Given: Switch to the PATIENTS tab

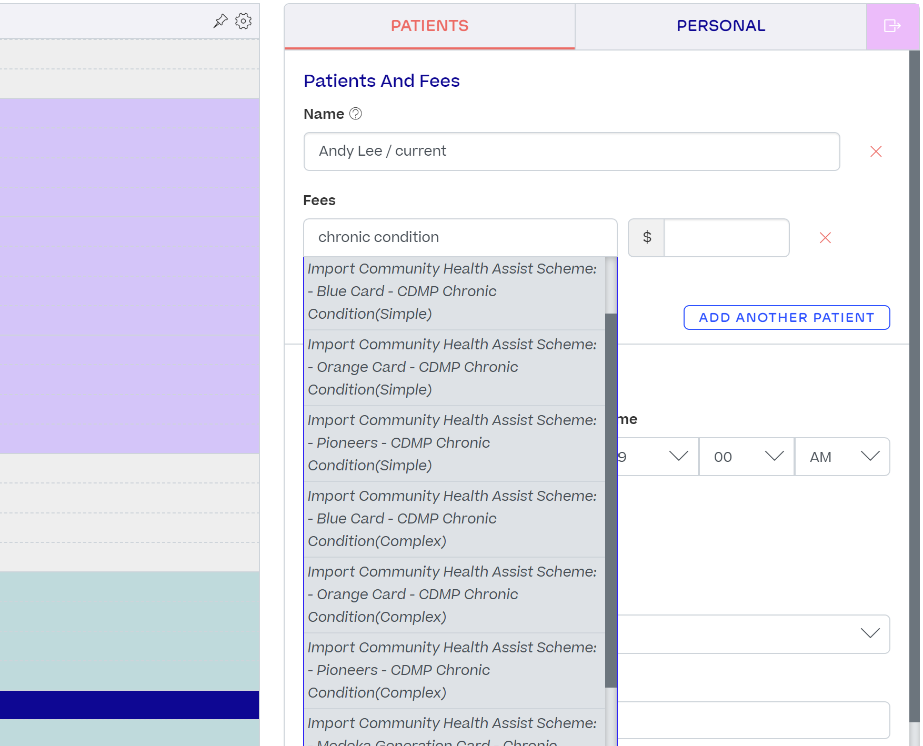Looking at the screenshot, I should [429, 26].
